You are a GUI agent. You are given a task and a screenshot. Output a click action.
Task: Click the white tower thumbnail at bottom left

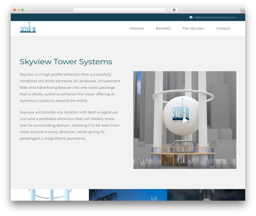point(50,195)
